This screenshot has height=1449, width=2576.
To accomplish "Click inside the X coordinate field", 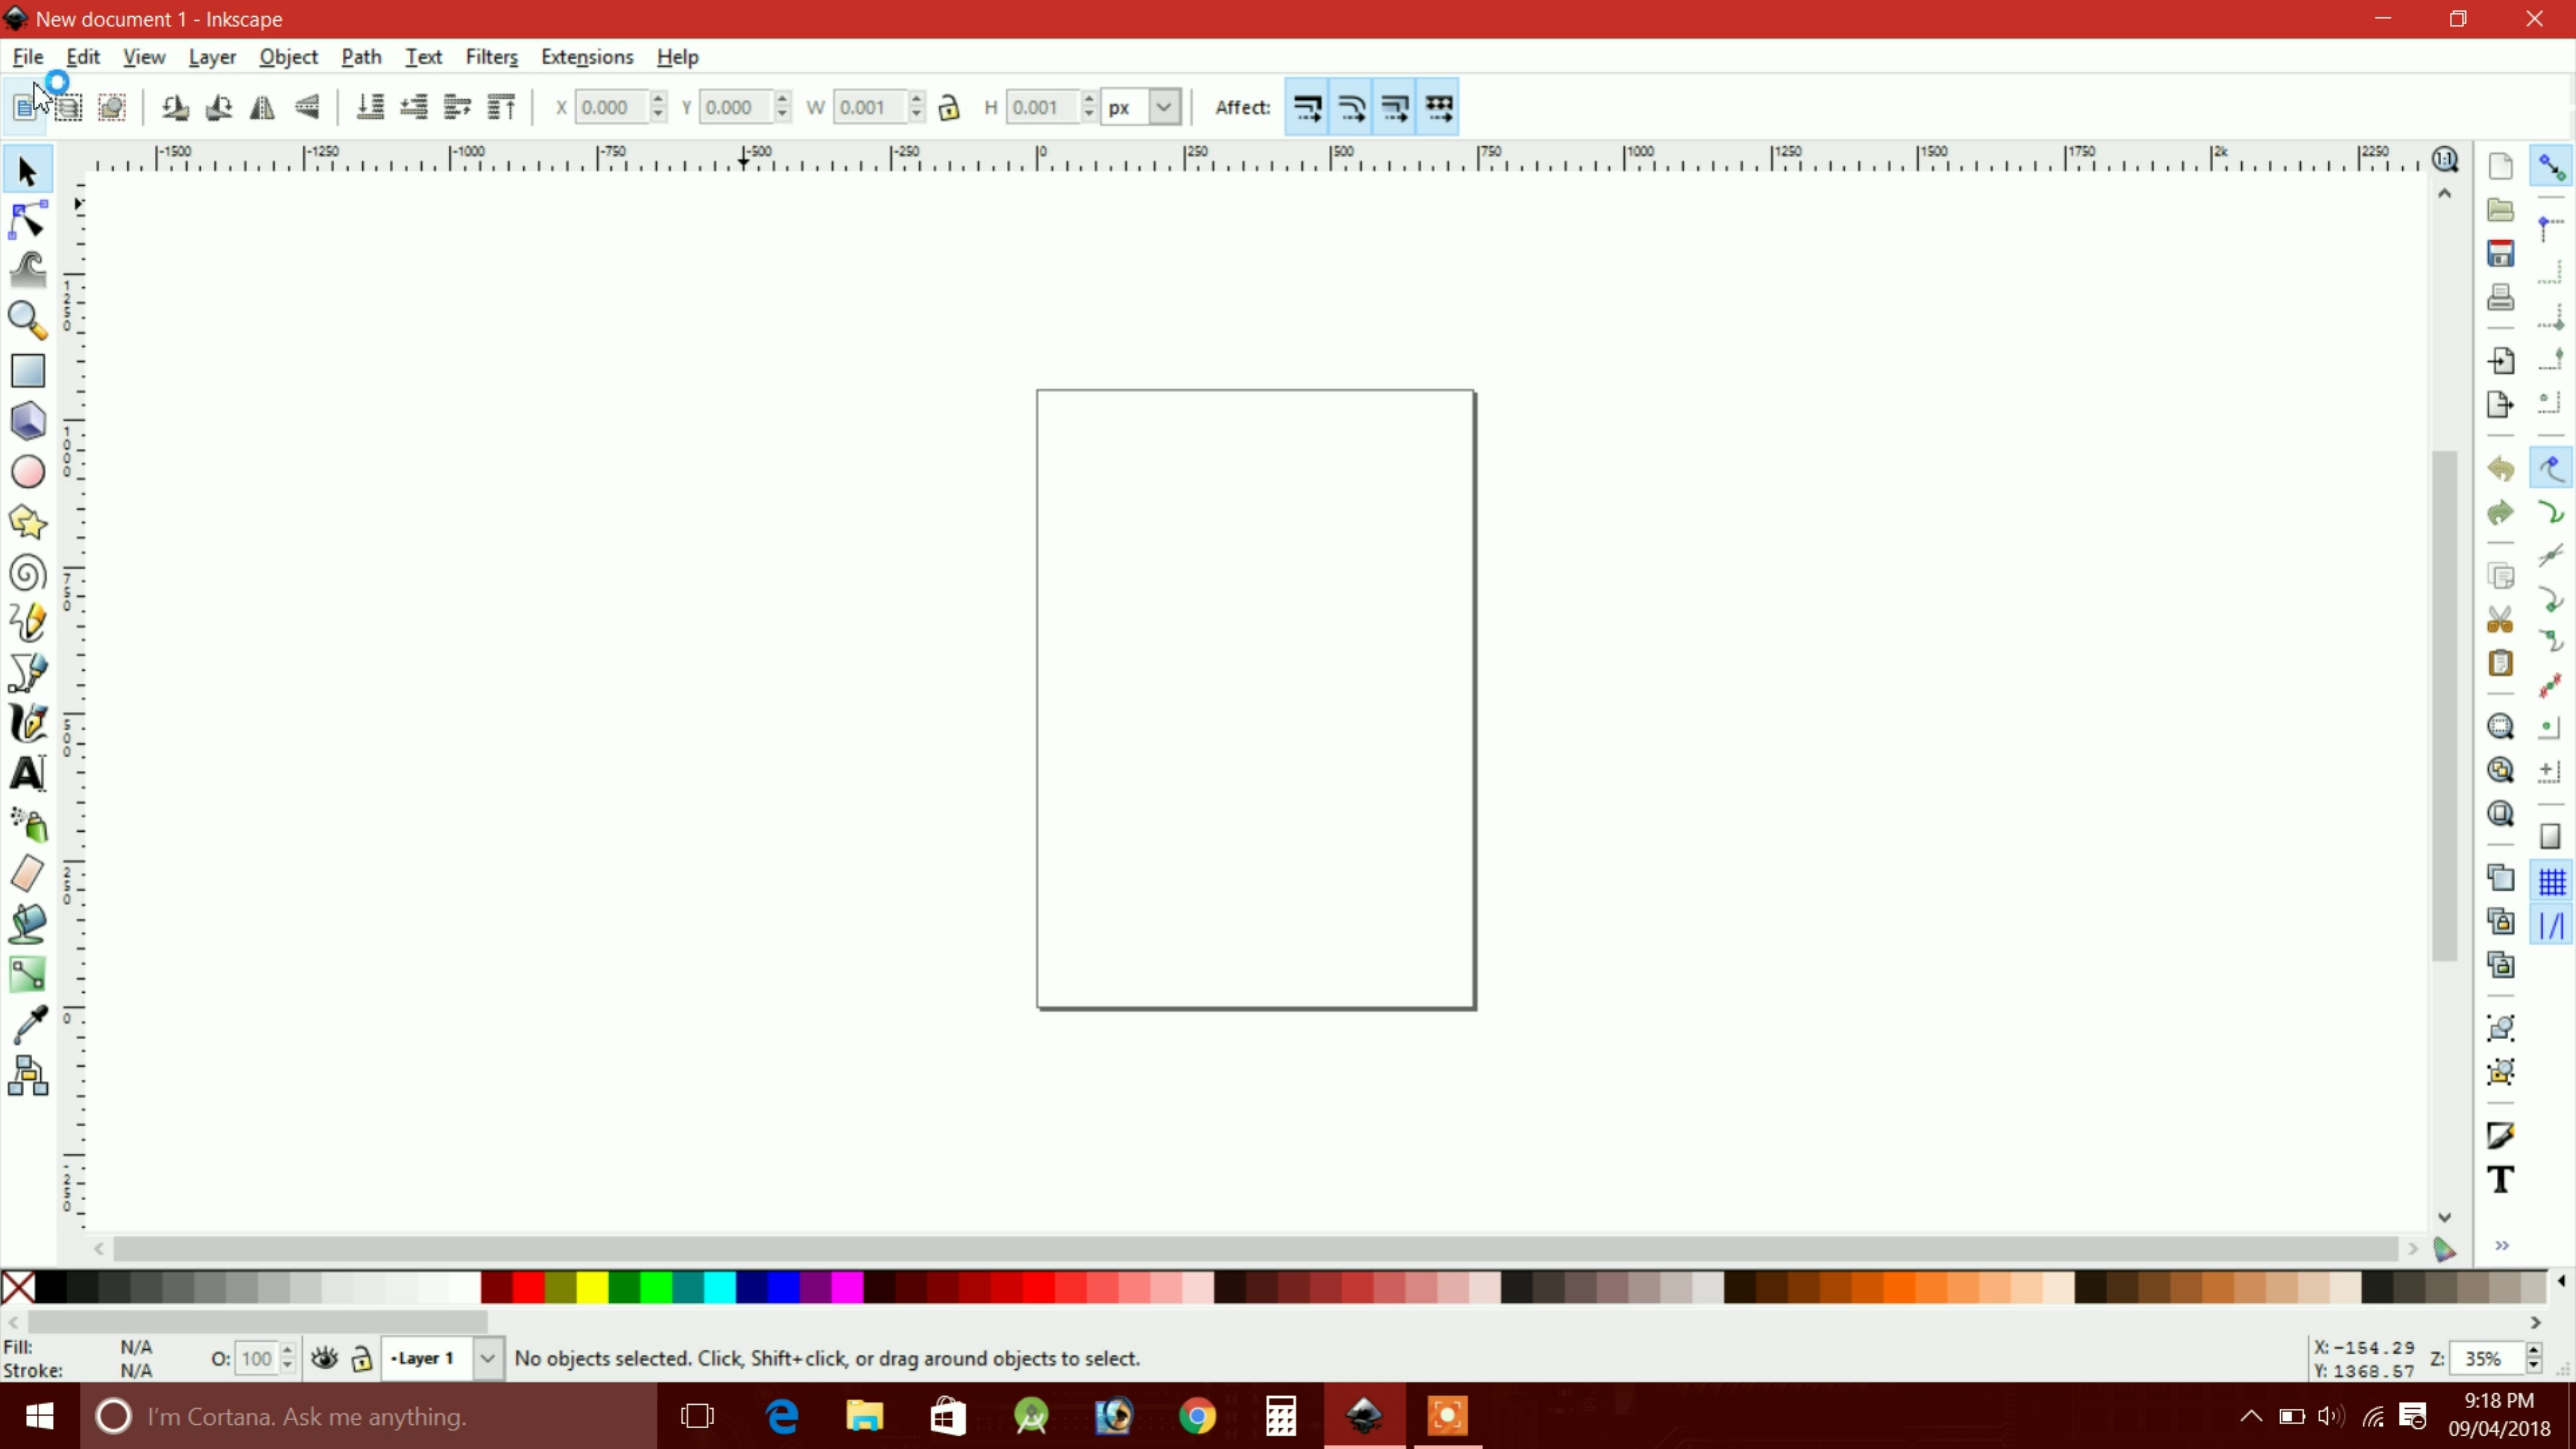I will (612, 107).
